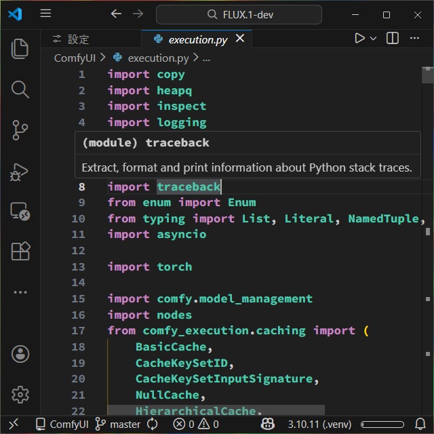Viewport: 434px width, 434px height.
Task: Close the execution.py tab
Action: [x=239, y=39]
